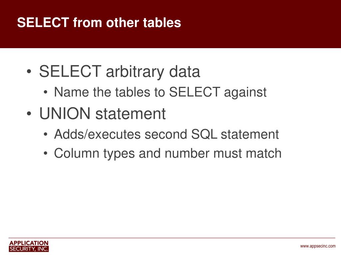Click the thin red footer divider line
Viewport: 341px width, 255px height.
[172, 238]
